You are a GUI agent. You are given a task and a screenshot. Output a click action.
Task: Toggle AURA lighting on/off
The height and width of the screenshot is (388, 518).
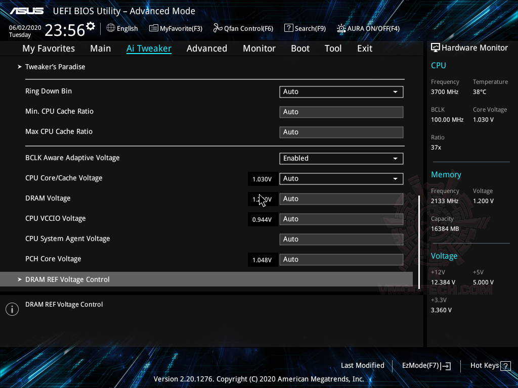[x=368, y=28]
